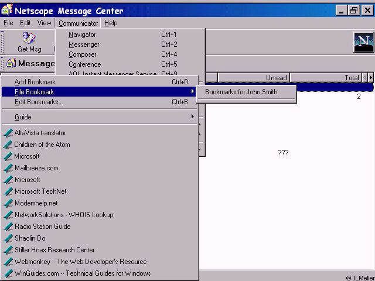The image size is (375, 281).
Task: Close the Netscape Message Center window
Action: 367,11
